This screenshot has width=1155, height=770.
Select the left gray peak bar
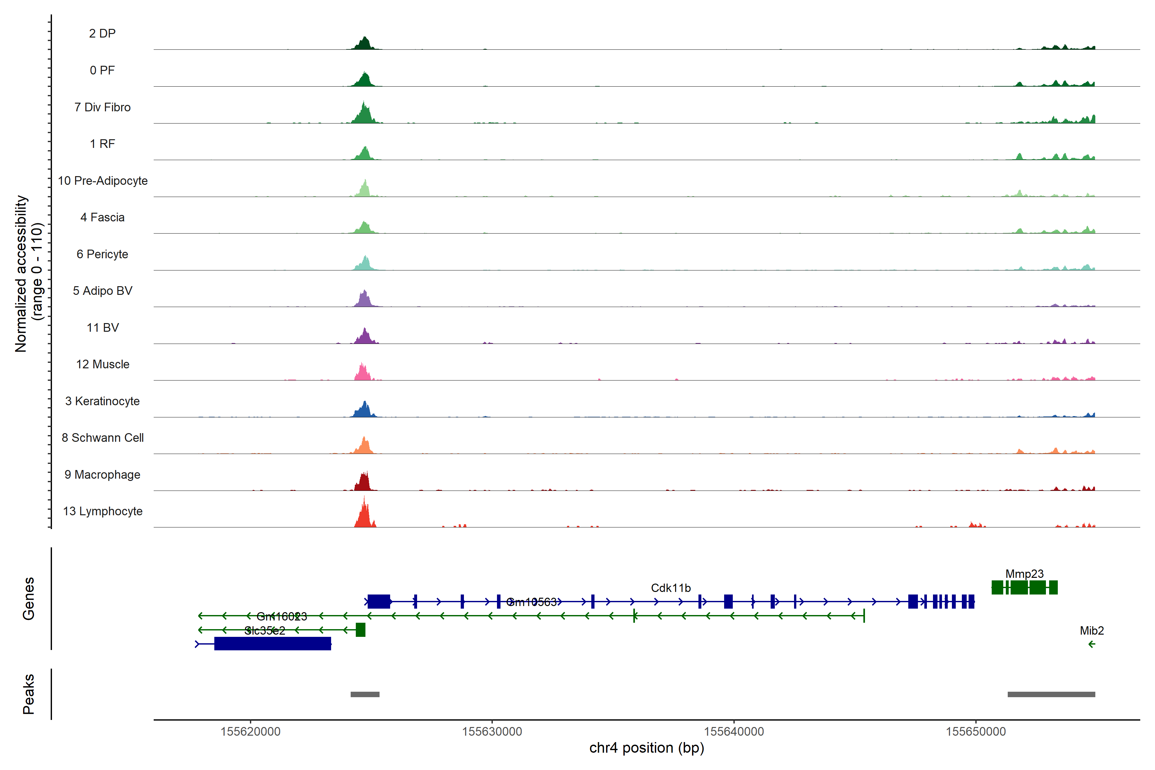365,694
